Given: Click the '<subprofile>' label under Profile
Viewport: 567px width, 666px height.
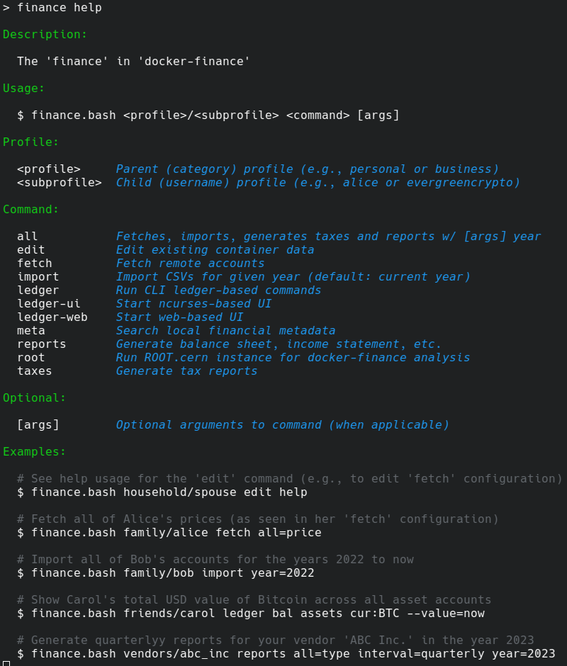Looking at the screenshot, I should pos(60,182).
